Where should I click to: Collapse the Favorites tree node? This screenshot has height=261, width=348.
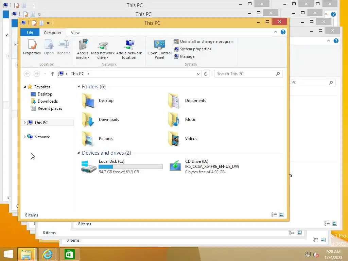point(25,87)
